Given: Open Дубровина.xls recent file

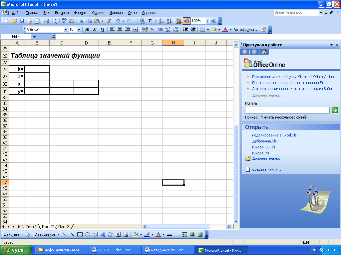Looking at the screenshot, I should pyautogui.click(x=264, y=141).
